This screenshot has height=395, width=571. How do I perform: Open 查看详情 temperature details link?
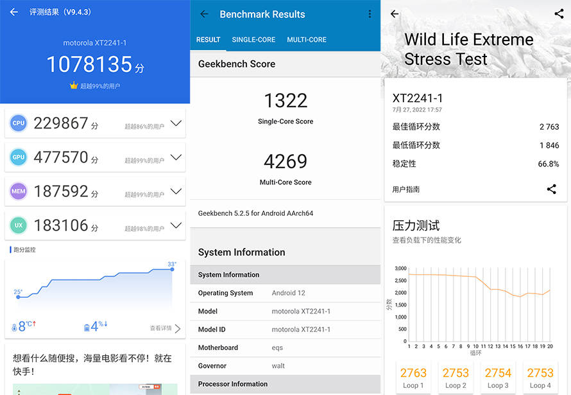(x=165, y=328)
